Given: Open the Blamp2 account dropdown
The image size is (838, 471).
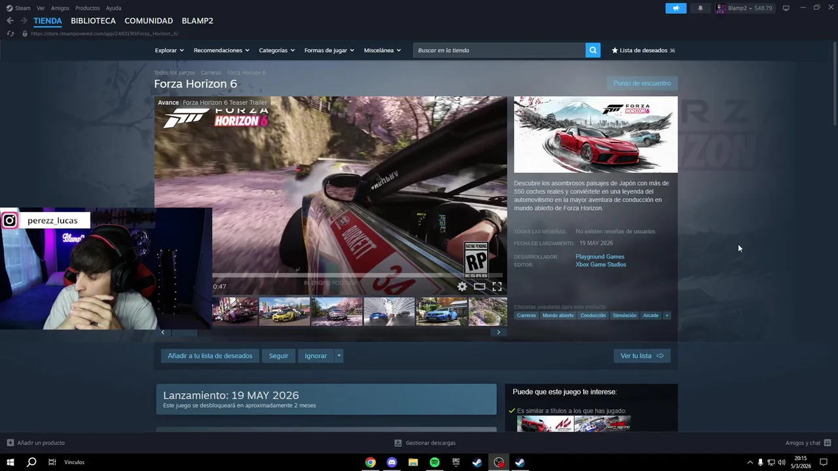Looking at the screenshot, I should (x=744, y=8).
